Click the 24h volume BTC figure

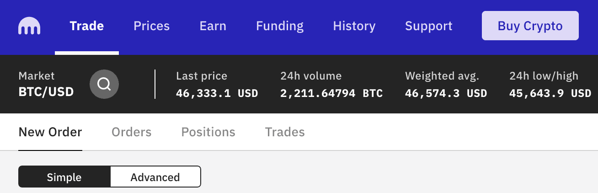(x=331, y=94)
